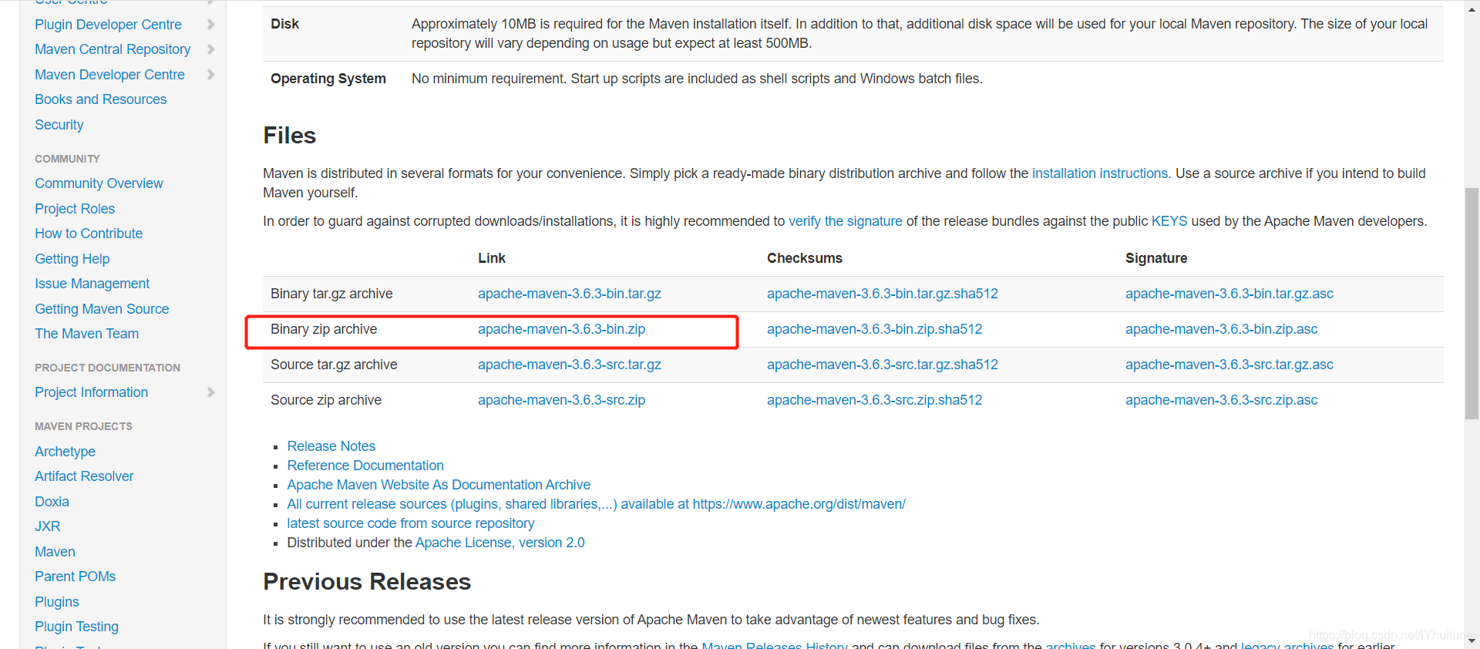Select the Signature column header
The height and width of the screenshot is (649, 1480).
1156,258
